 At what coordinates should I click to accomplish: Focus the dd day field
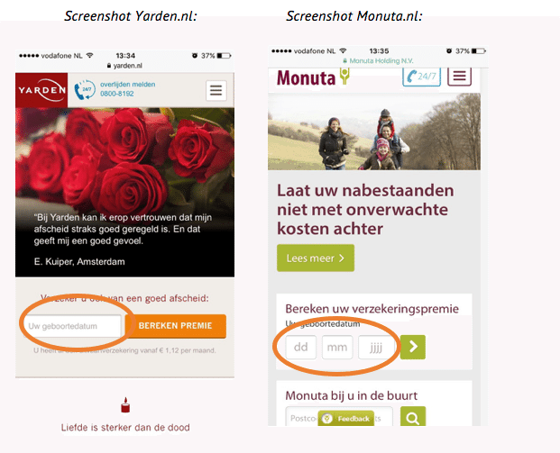click(x=300, y=347)
